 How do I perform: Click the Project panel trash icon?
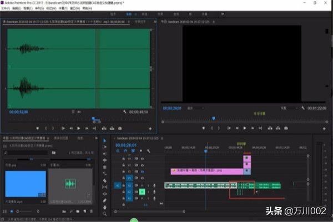click(x=92, y=211)
